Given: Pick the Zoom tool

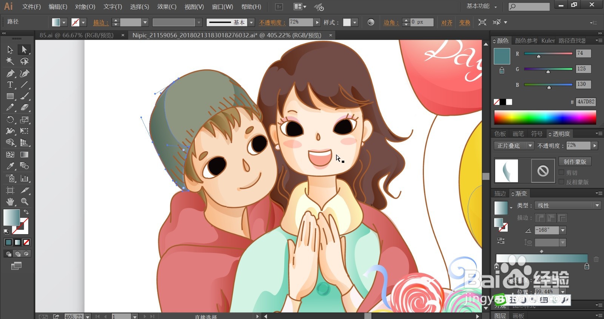Looking at the screenshot, I should pos(25,201).
